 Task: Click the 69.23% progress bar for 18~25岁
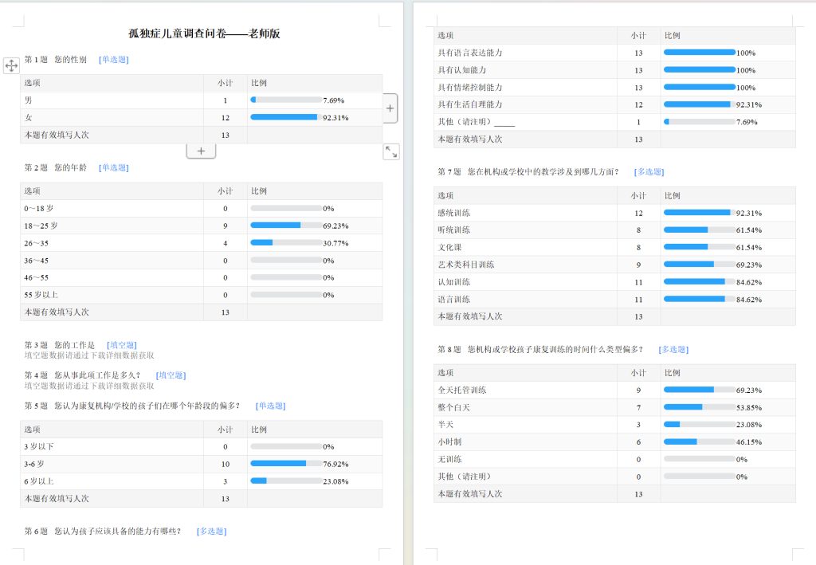tap(286, 226)
